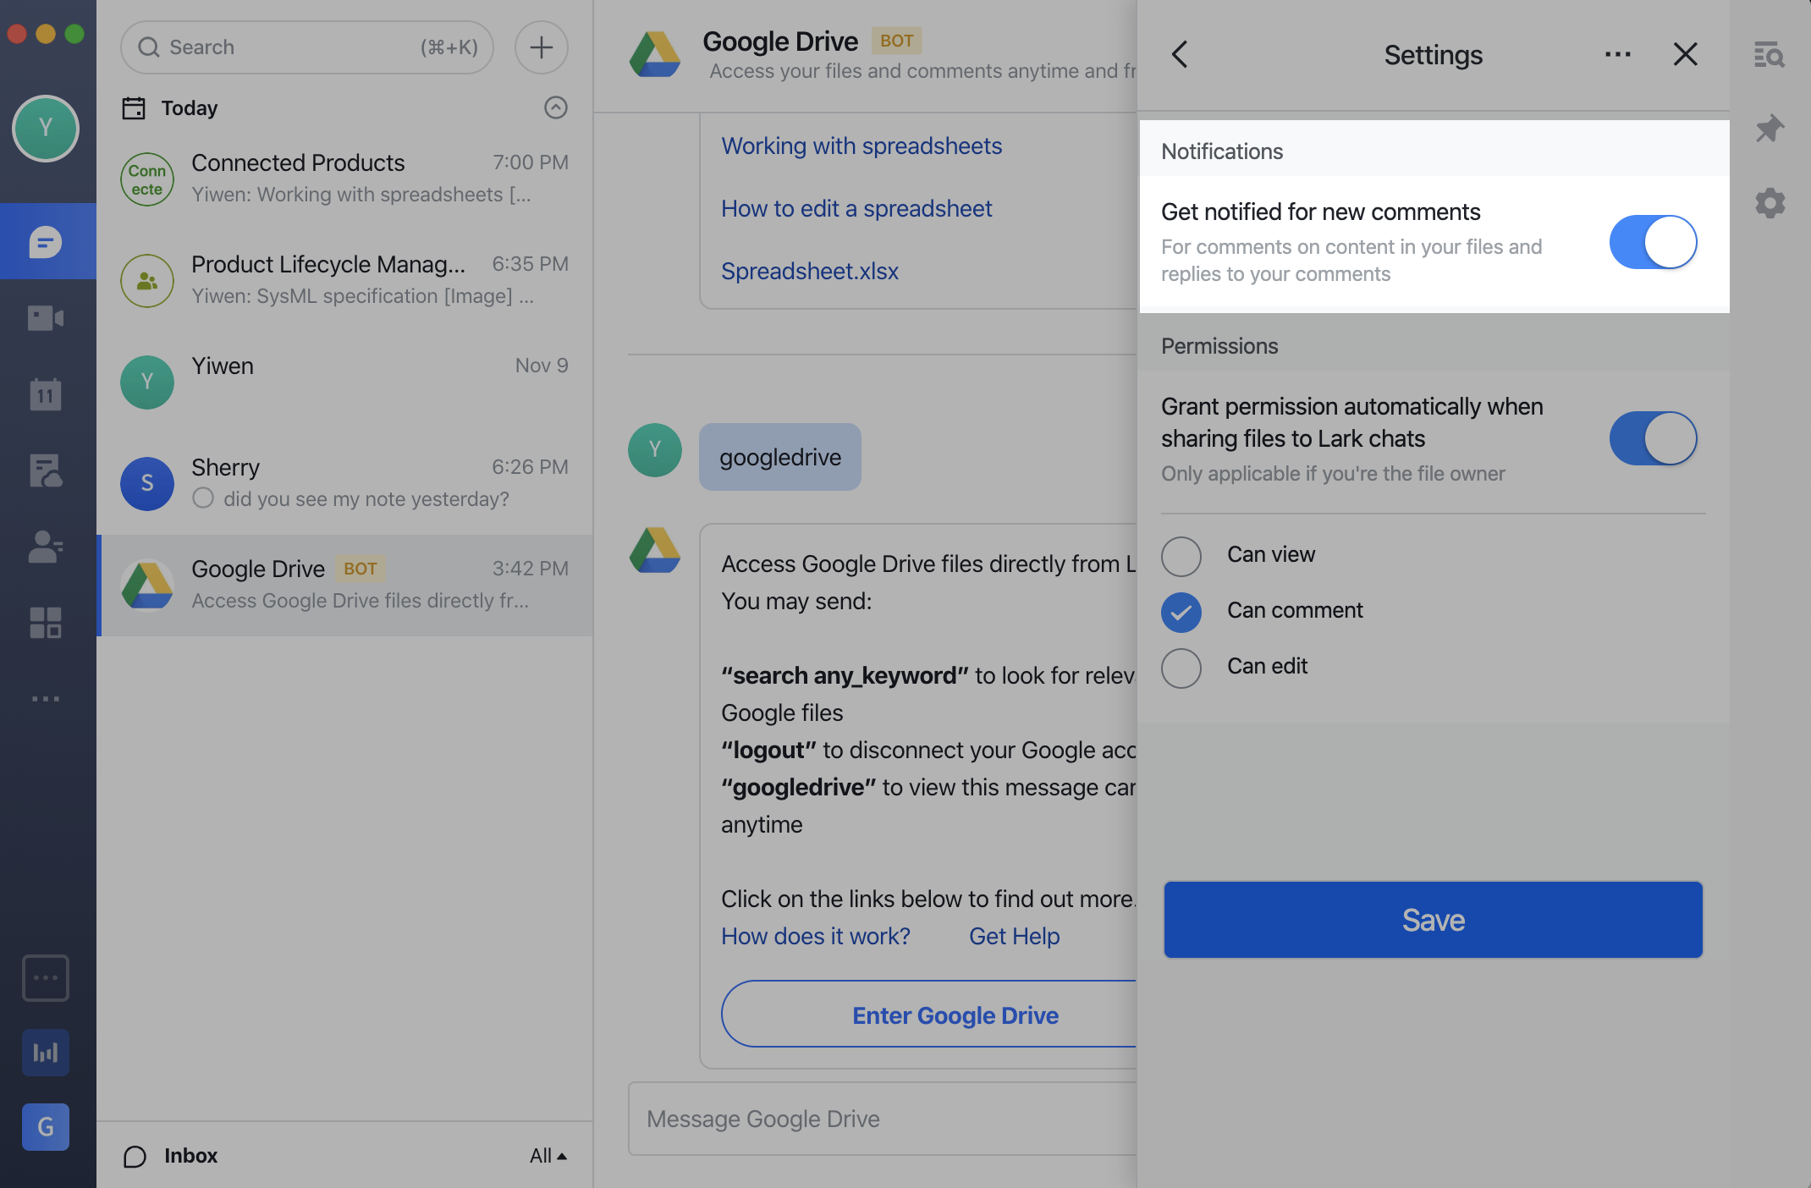Click the Message Google Drive input field
The width and height of the screenshot is (1811, 1188).
pyautogui.click(x=882, y=1119)
